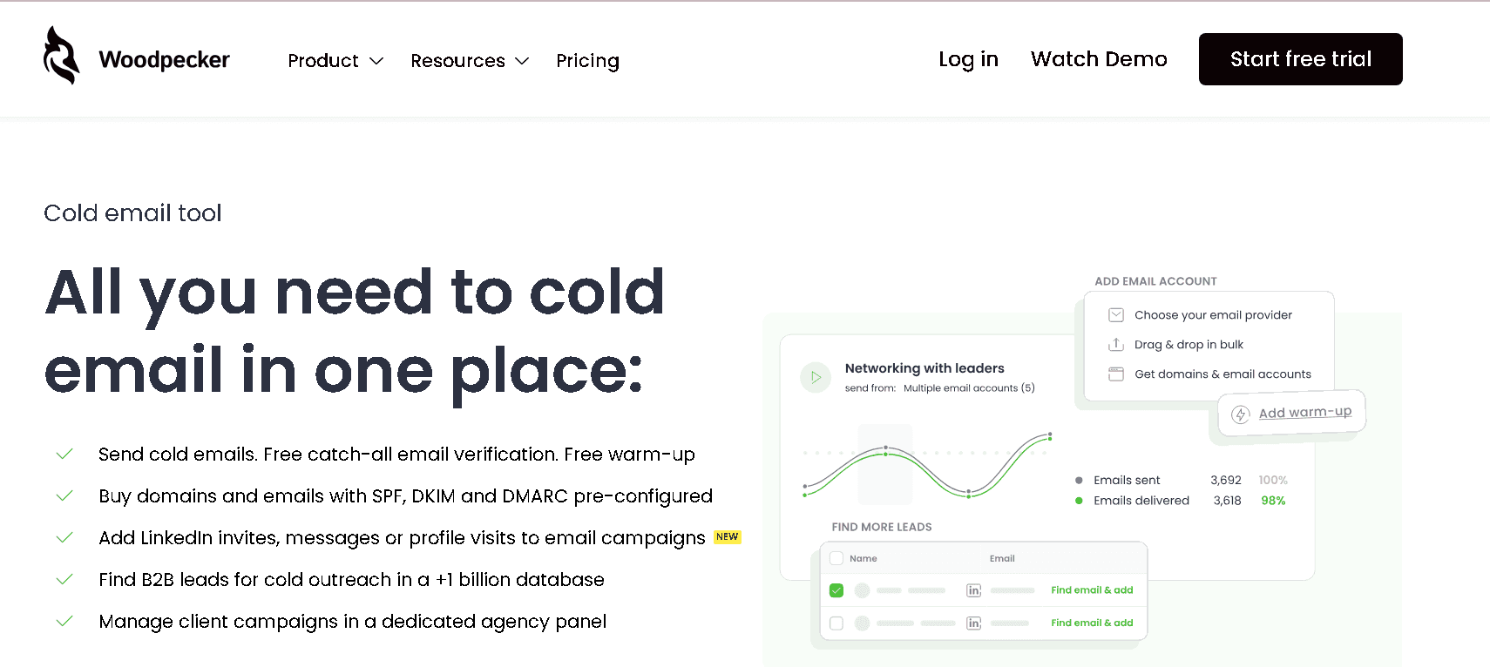Viewport: 1490px width, 667px height.
Task: Click the LinkedIn icon in the unchecked lead row
Action: pyautogui.click(x=974, y=623)
